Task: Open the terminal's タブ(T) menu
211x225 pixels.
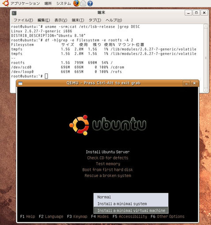Action: click(x=95, y=20)
